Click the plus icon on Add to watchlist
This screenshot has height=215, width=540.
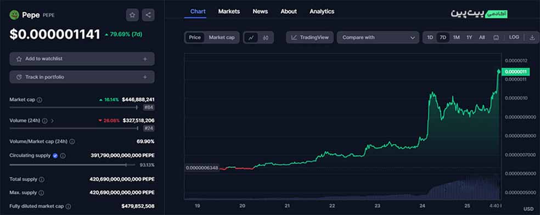pos(145,59)
